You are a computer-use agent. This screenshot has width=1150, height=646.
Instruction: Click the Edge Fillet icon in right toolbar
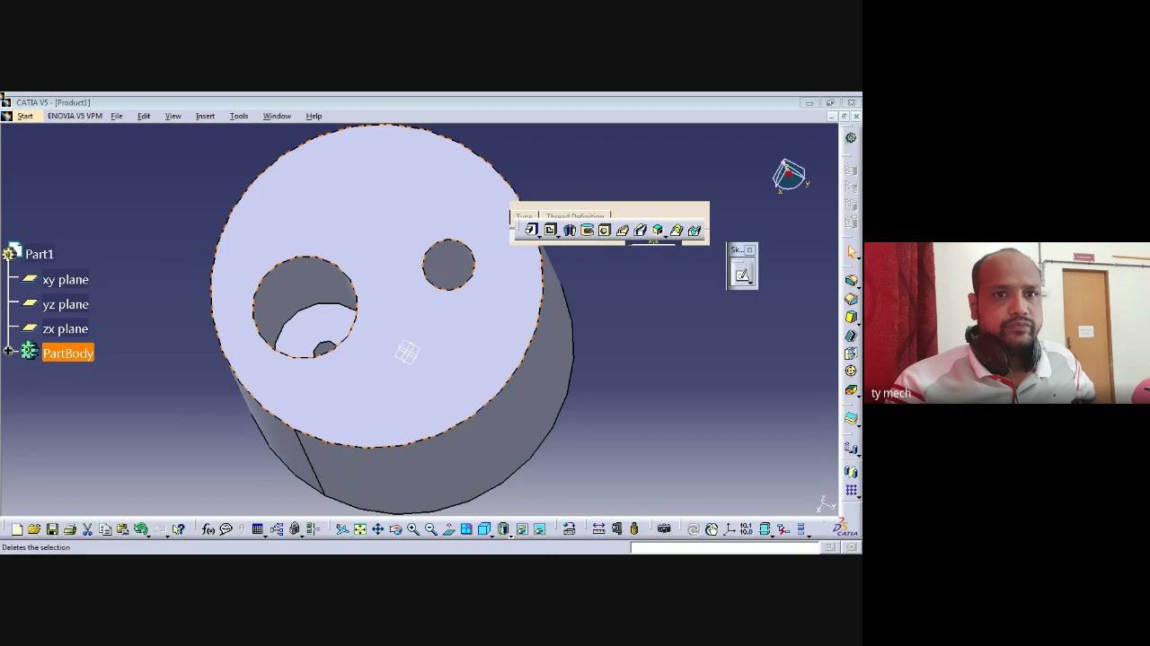[851, 281]
